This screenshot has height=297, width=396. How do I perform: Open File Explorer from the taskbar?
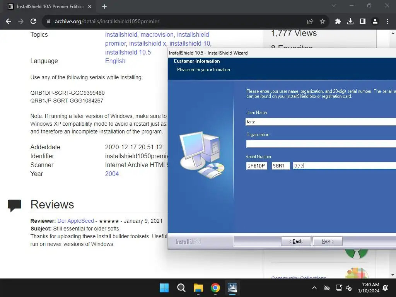click(x=198, y=288)
